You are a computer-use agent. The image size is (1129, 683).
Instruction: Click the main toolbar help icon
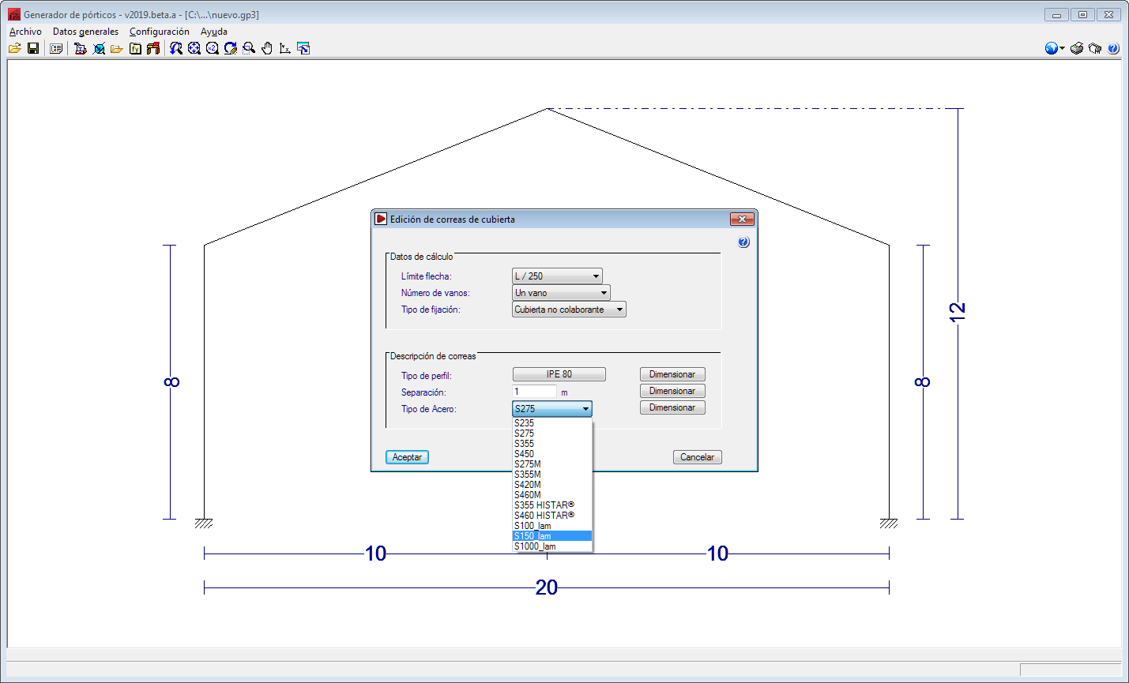tap(1113, 48)
